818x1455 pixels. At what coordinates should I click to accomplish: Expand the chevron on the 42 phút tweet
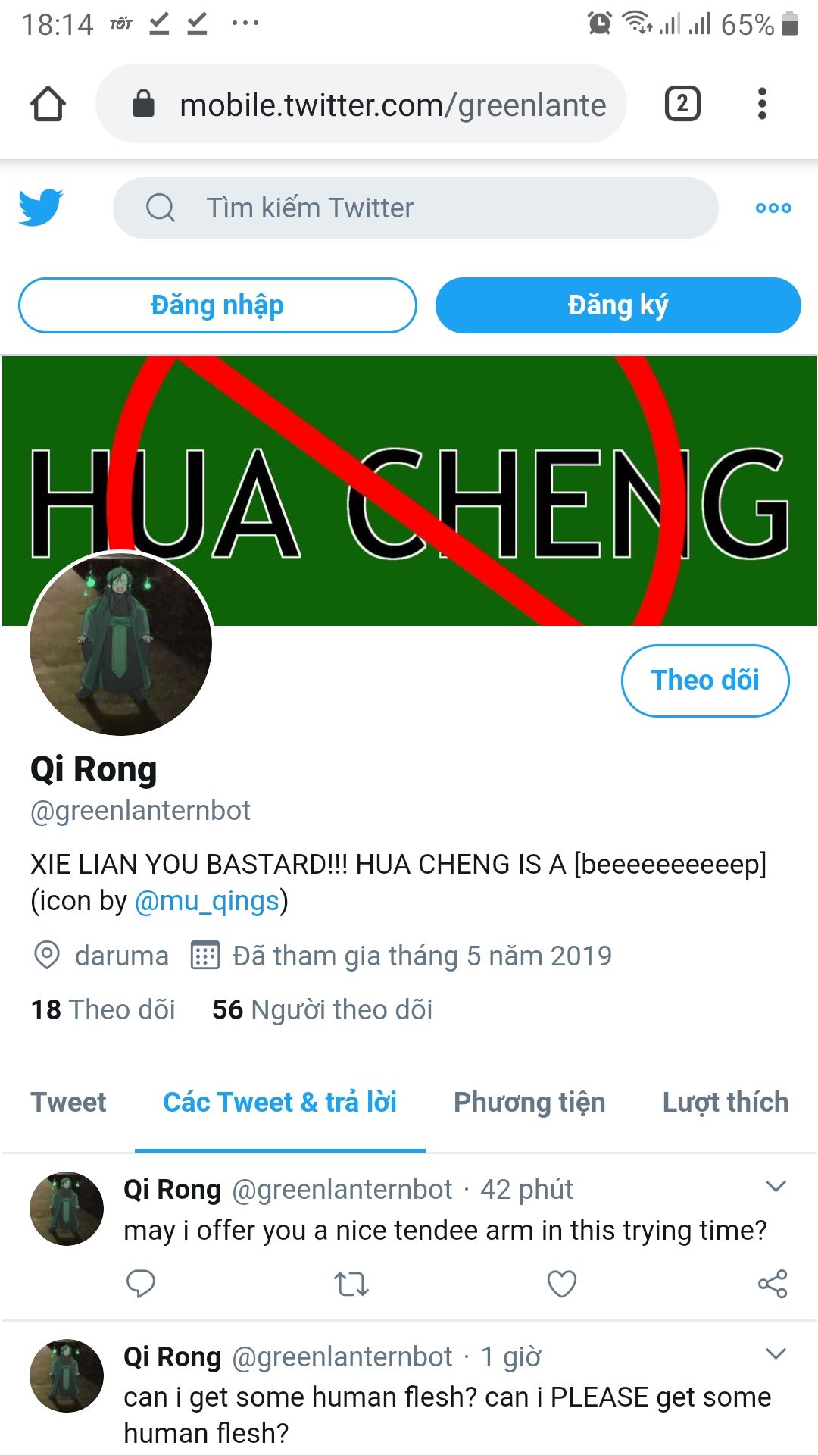tap(776, 1187)
